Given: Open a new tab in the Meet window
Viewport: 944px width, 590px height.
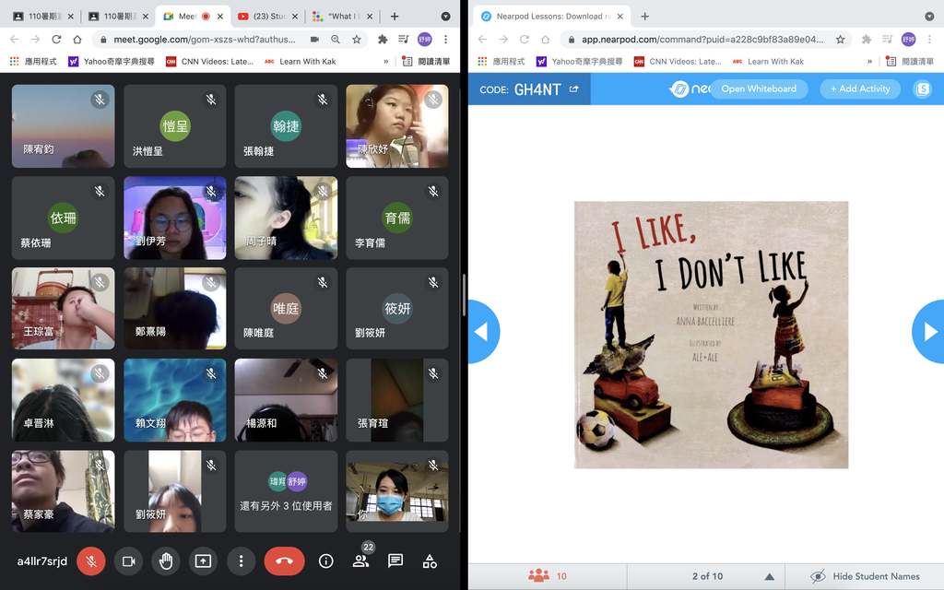Looking at the screenshot, I should pos(395,17).
